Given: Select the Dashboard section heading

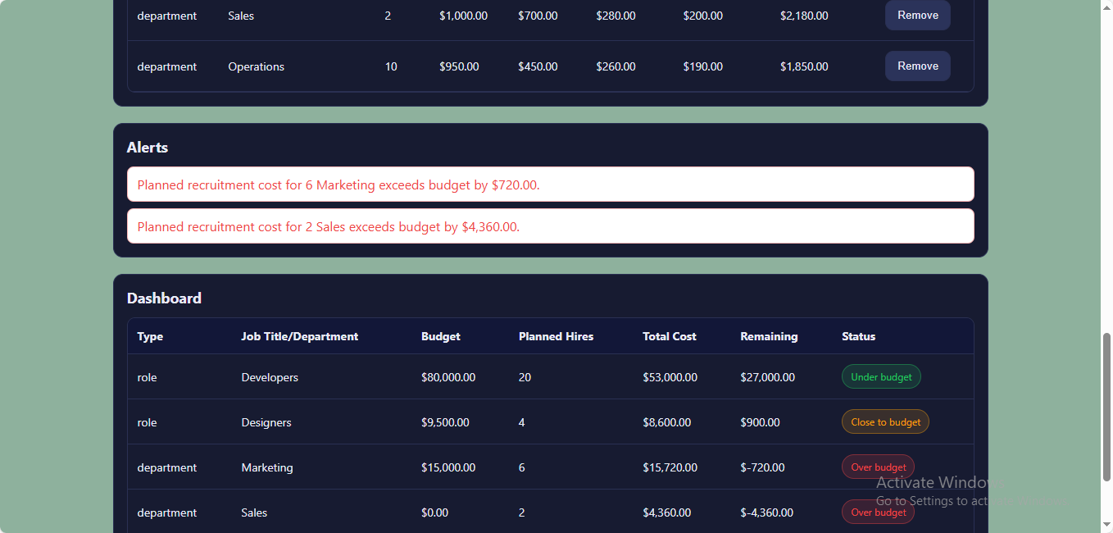Looking at the screenshot, I should tap(164, 298).
